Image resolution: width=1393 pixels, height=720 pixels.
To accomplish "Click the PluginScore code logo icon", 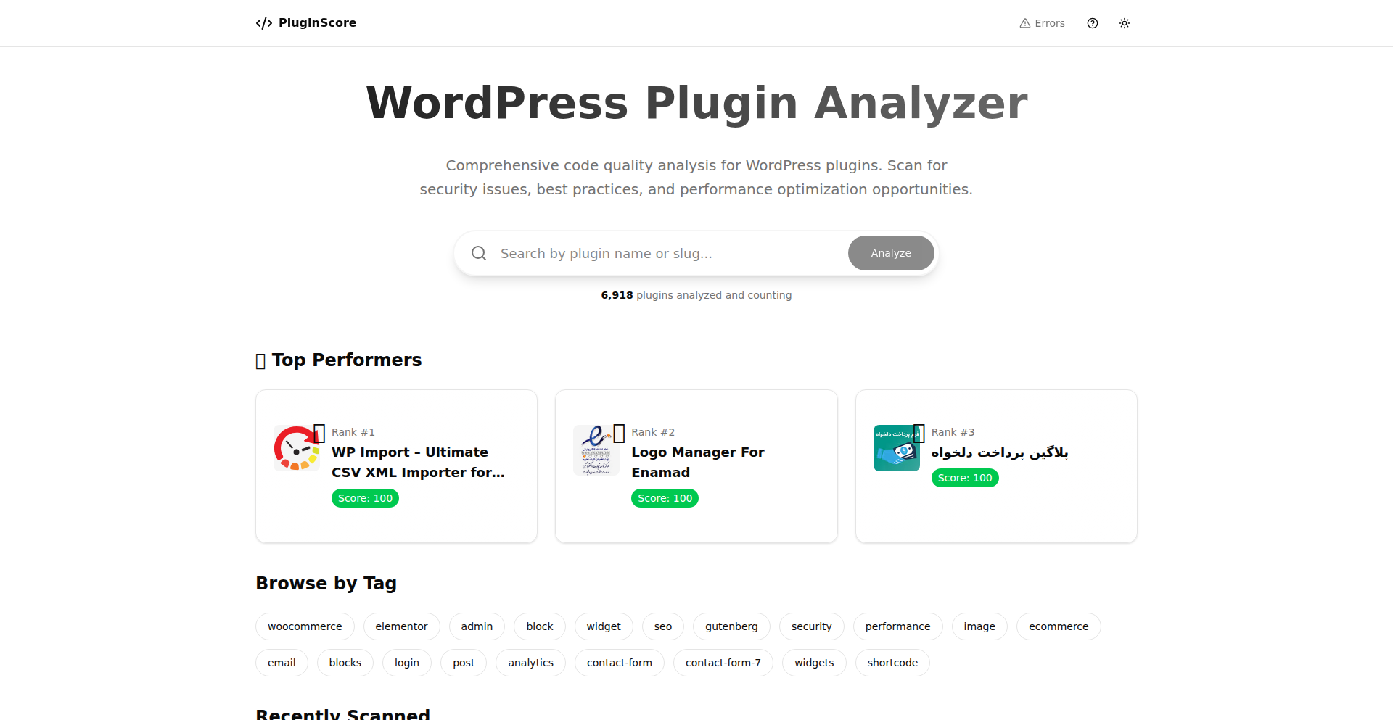I will [x=263, y=22].
